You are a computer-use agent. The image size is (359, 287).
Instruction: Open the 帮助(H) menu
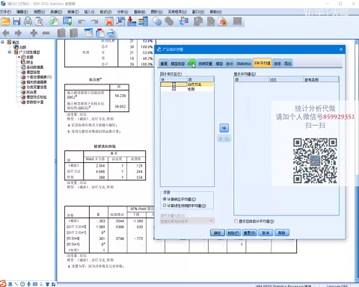(x=215, y=12)
